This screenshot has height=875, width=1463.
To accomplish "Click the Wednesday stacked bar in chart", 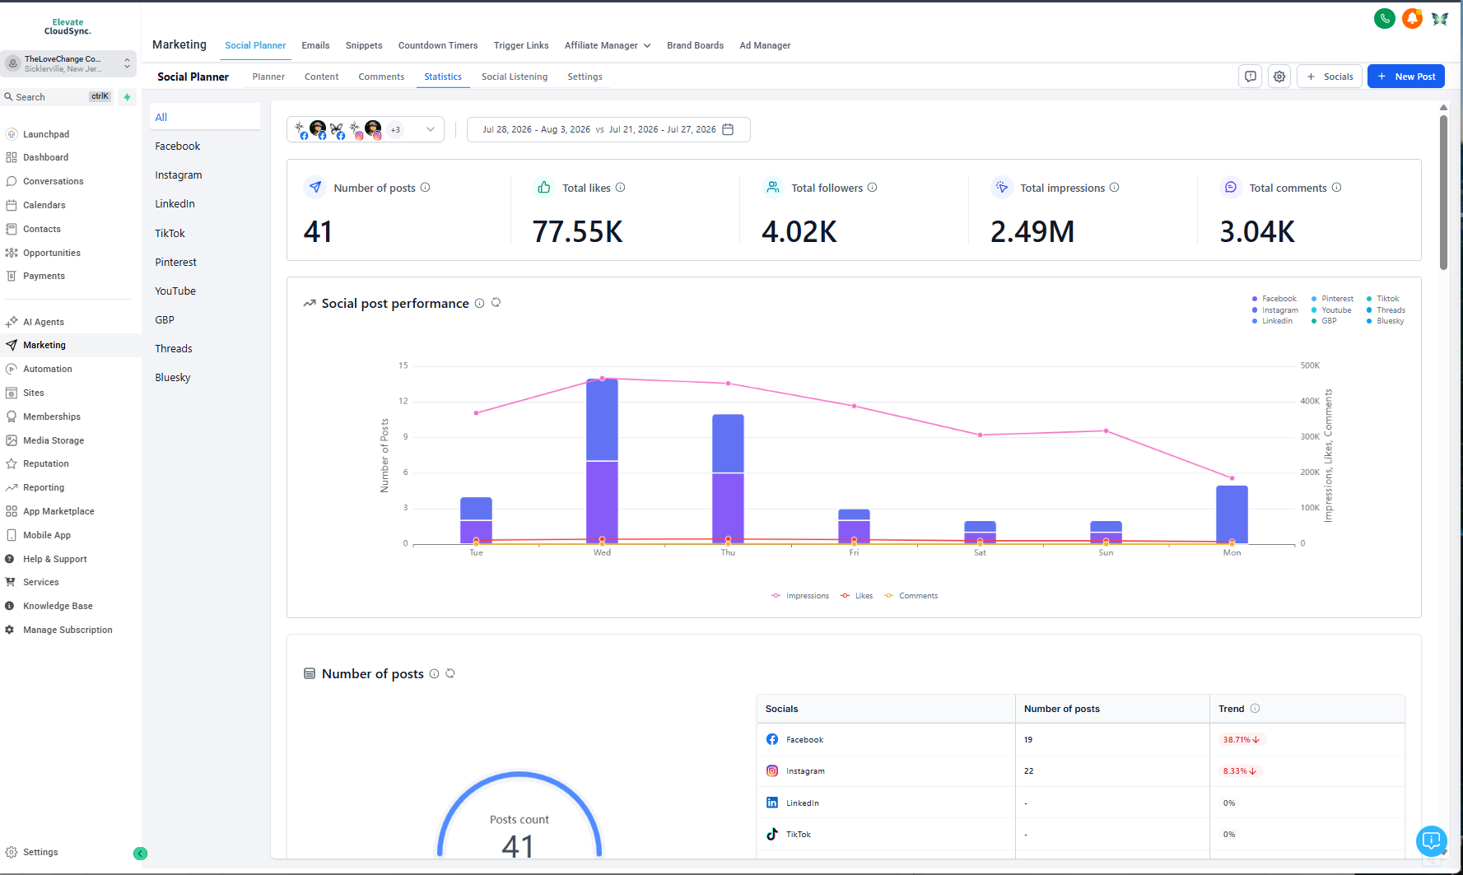I will [602, 461].
